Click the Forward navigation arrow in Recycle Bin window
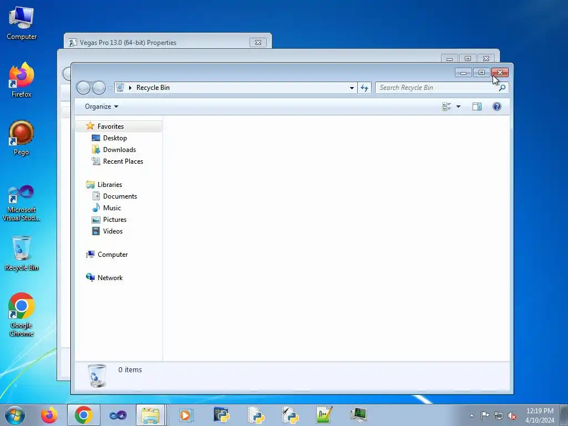 pyautogui.click(x=99, y=88)
